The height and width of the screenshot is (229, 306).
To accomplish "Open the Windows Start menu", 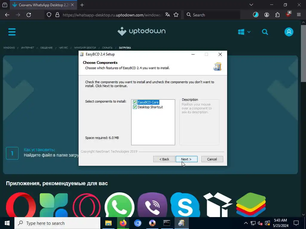I will (7, 223).
